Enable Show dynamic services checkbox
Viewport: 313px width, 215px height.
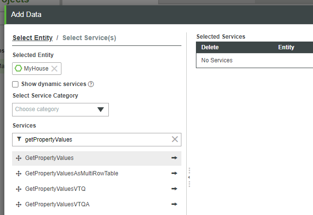[x=15, y=84]
